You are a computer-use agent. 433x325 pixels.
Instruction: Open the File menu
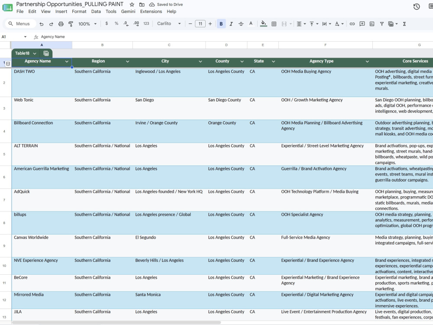(20, 11)
